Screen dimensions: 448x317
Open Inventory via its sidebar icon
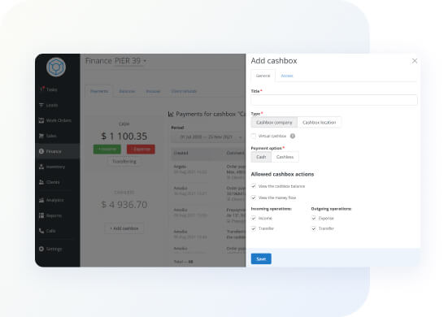click(x=41, y=167)
